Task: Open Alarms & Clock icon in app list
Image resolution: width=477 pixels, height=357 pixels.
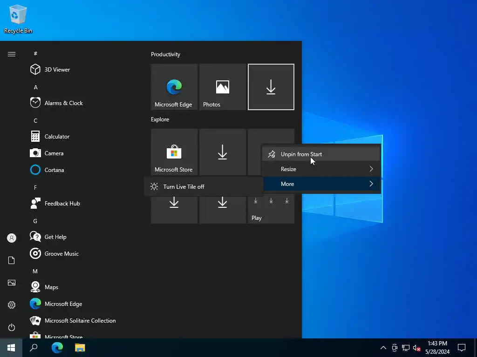Action: (x=35, y=103)
